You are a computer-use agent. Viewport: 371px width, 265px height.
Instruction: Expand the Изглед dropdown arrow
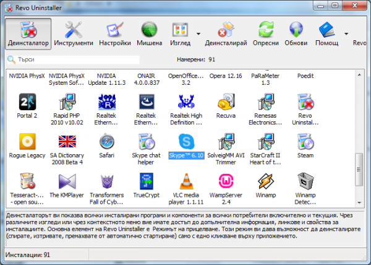pos(198,34)
